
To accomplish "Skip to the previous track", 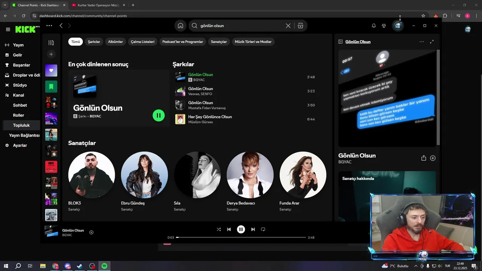I will [229, 229].
